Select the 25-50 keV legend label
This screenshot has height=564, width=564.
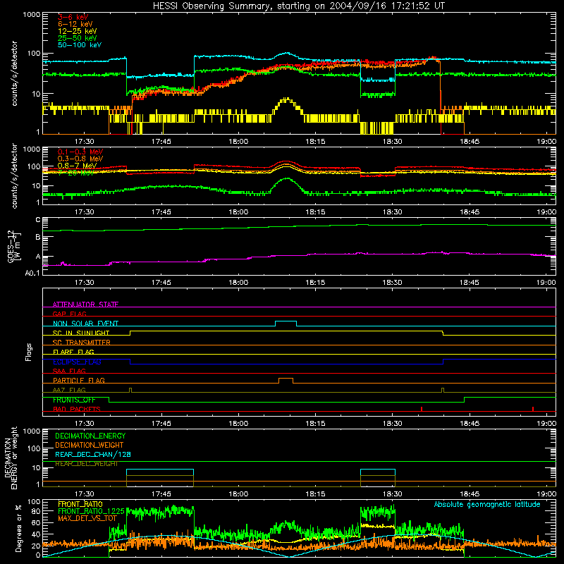tap(77, 38)
